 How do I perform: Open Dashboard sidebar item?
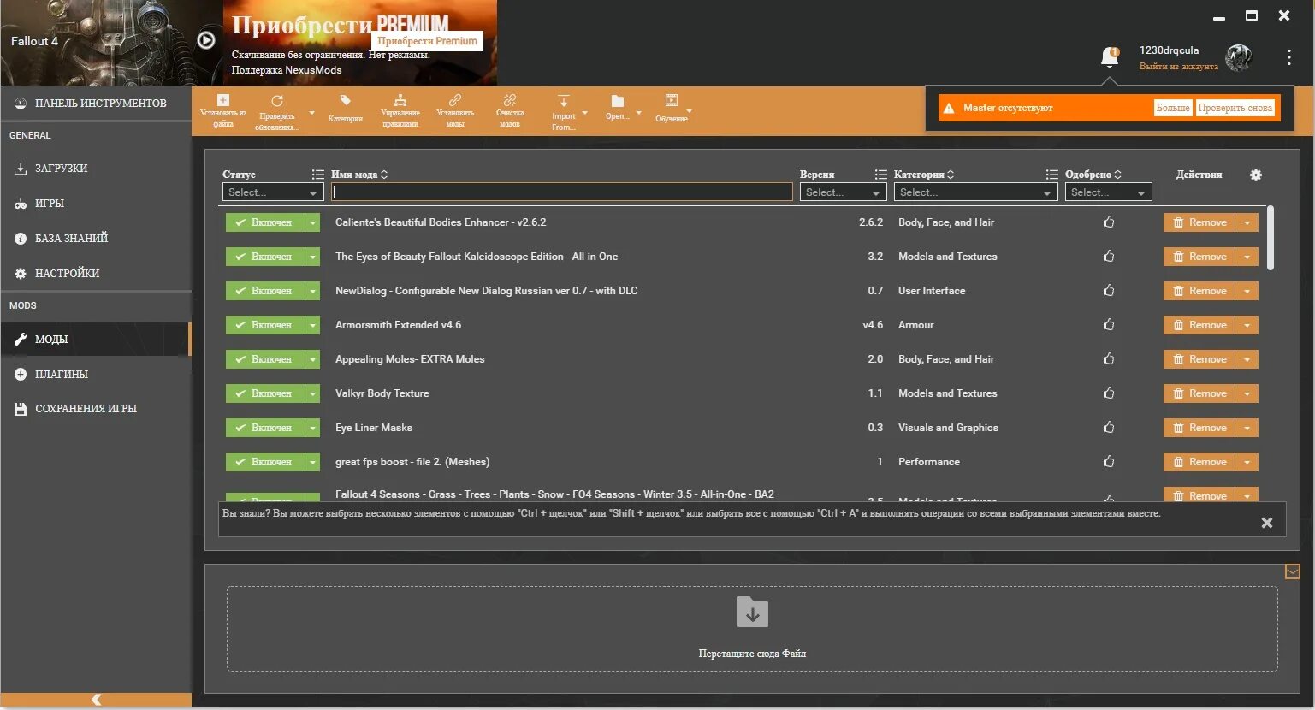pyautogui.click(x=96, y=103)
